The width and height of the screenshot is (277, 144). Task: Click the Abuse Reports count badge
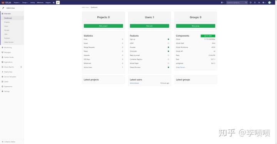pyautogui.click(x=21, y=67)
